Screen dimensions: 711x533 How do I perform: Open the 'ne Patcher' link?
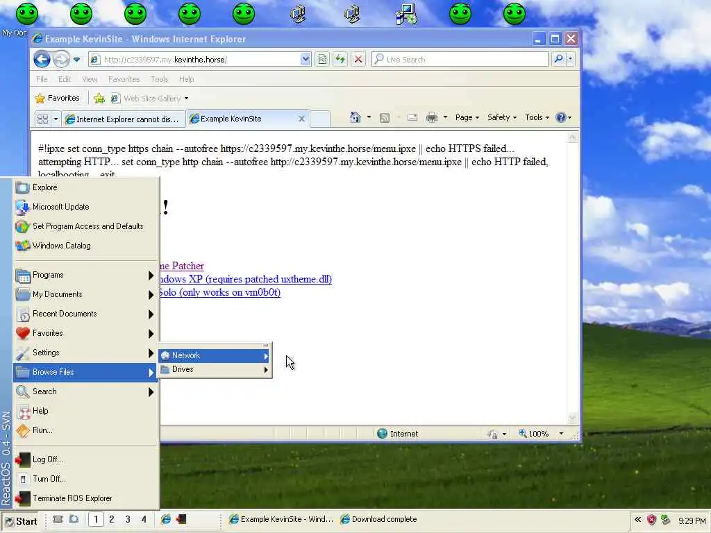(182, 266)
